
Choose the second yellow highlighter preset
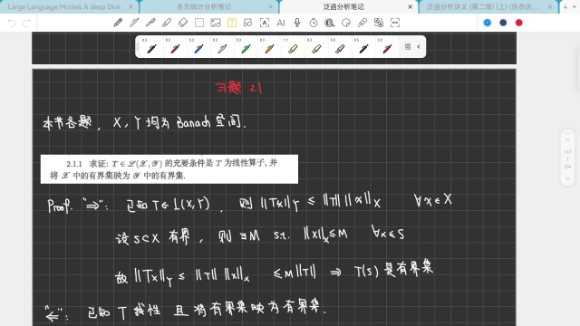pyautogui.click(x=316, y=47)
